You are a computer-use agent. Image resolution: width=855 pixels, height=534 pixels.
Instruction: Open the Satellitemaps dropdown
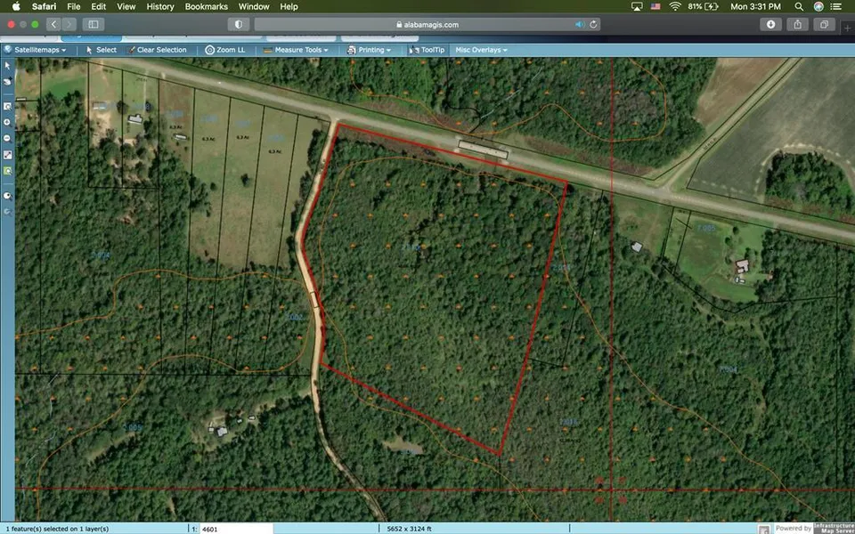point(39,50)
